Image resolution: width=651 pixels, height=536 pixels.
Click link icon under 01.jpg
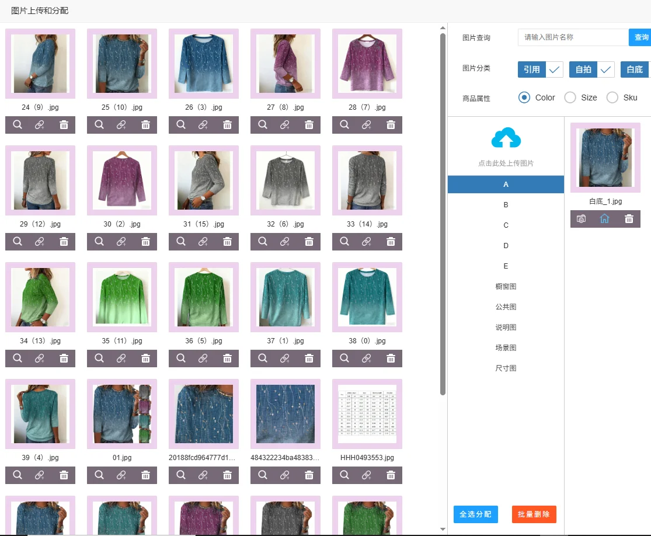(121, 475)
